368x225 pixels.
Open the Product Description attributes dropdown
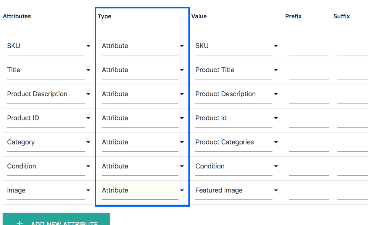pyautogui.click(x=49, y=94)
